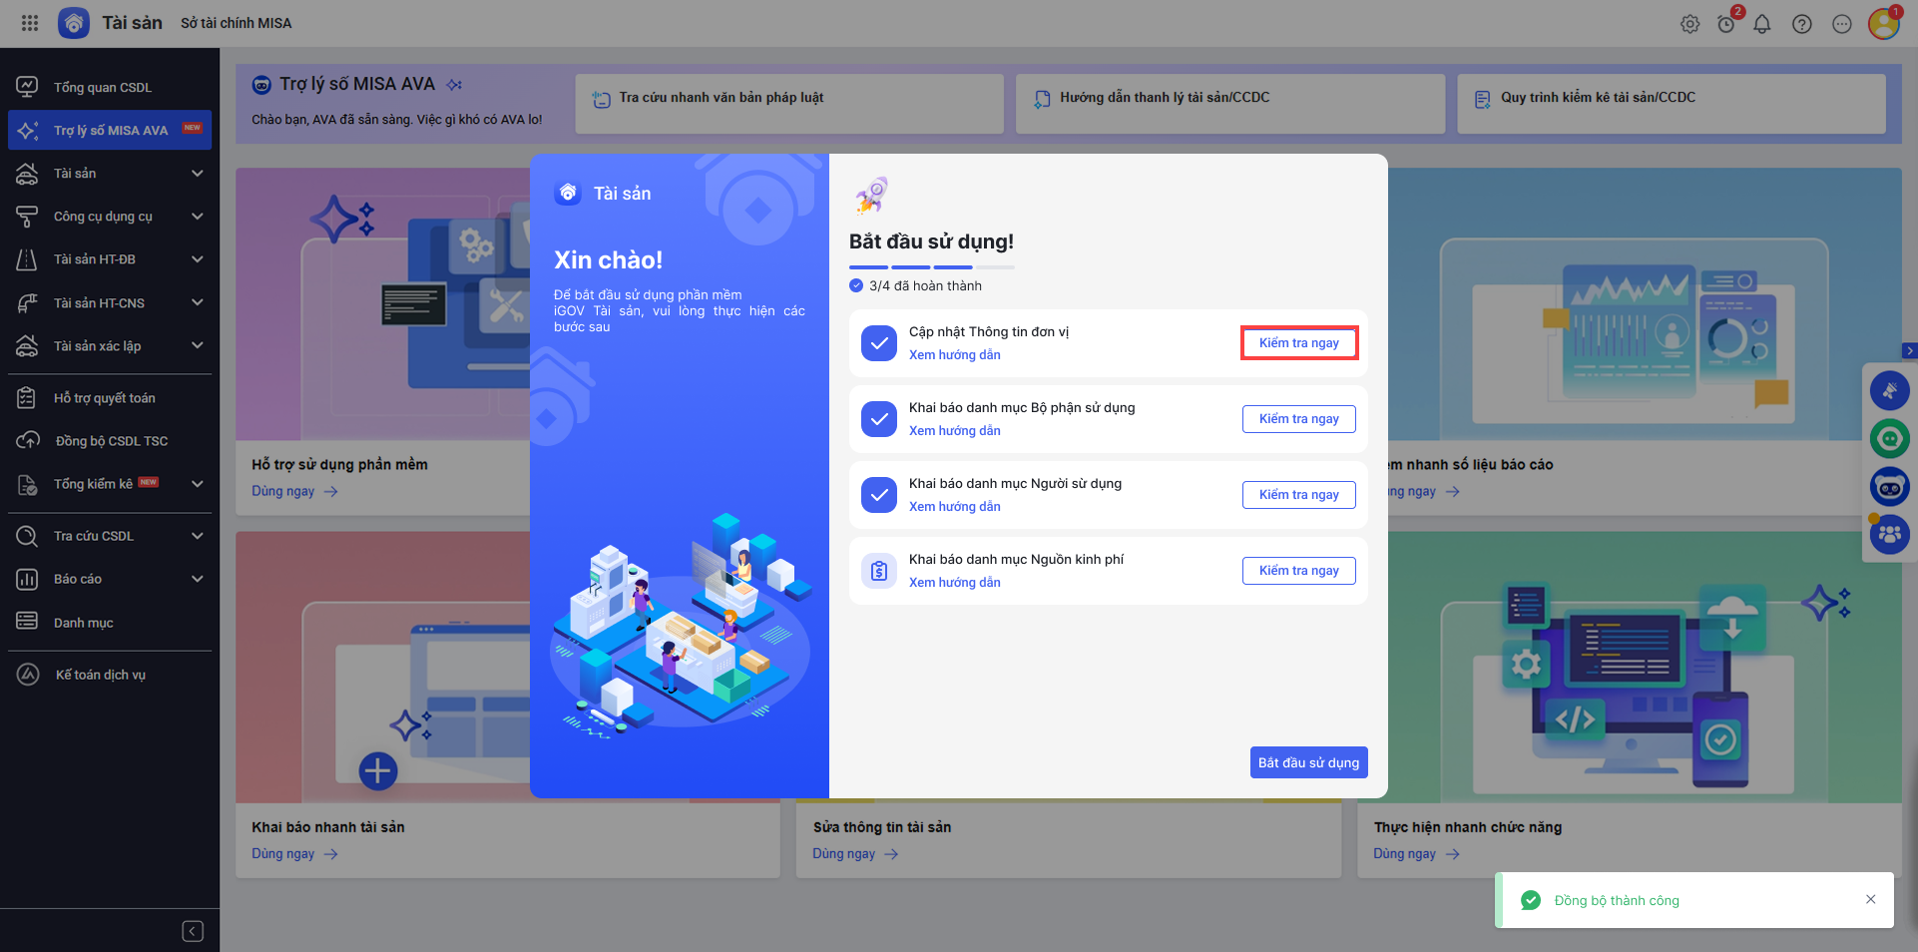Open Xem hướng dẫn under Thông tin đơn vị
The height and width of the screenshot is (952, 1918).
click(x=955, y=355)
